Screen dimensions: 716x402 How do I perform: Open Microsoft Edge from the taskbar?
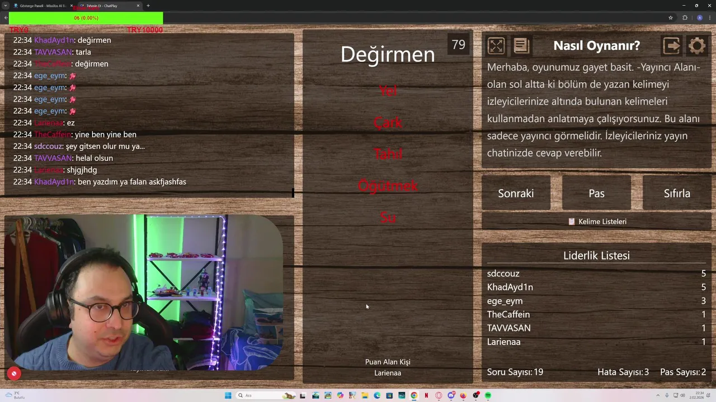377,395
